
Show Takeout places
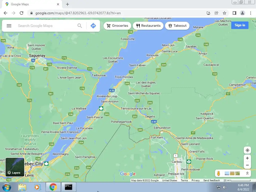pyautogui.click(x=177, y=26)
